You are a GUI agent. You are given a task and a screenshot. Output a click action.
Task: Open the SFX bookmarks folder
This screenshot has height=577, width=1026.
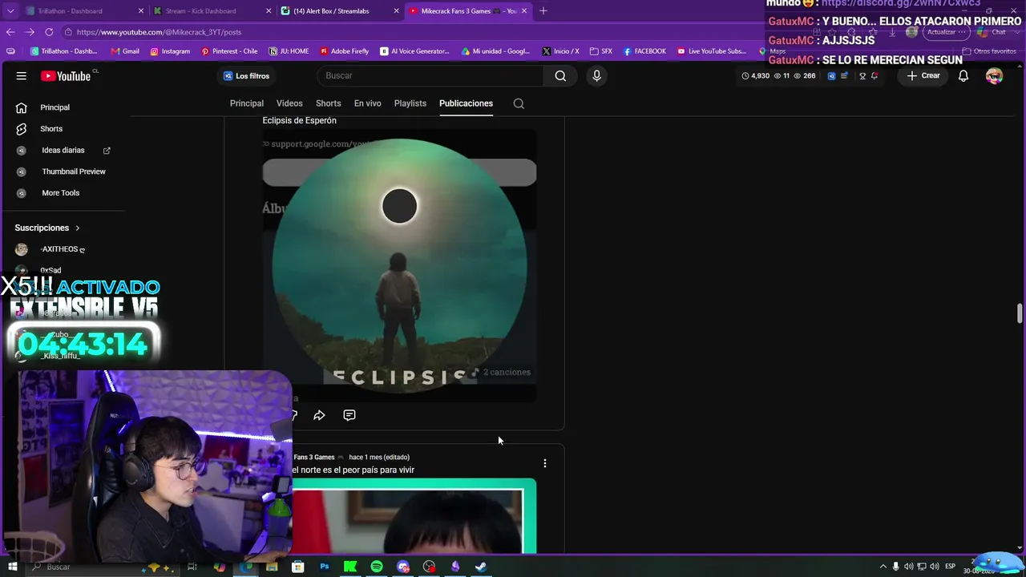pos(601,51)
